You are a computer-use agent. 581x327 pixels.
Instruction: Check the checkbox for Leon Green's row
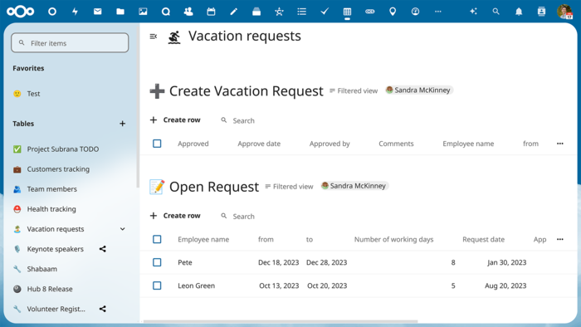click(x=157, y=286)
